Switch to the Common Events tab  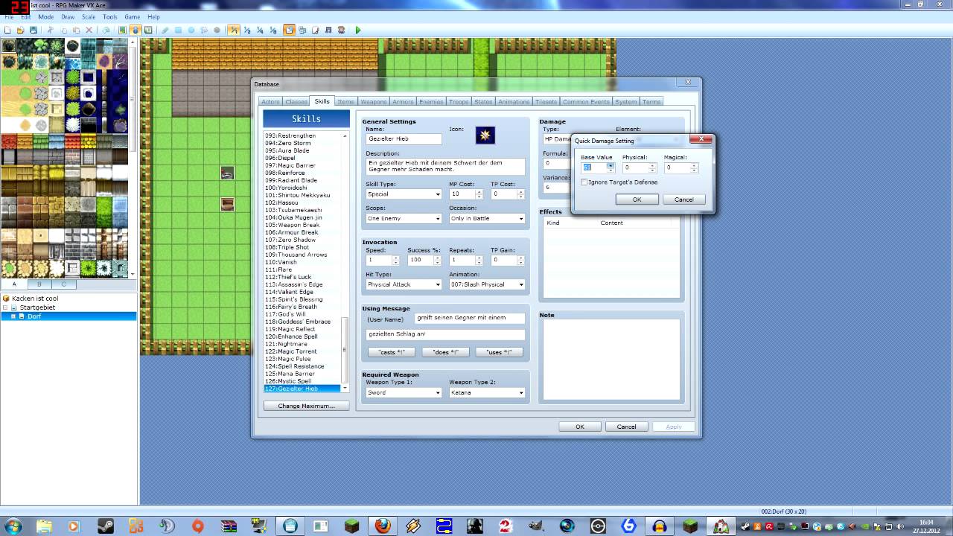pyautogui.click(x=586, y=101)
